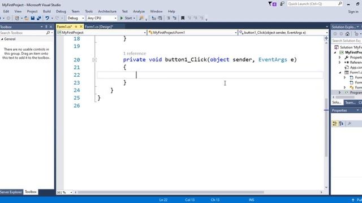Collapse the General group in Toolbox
Image resolution: width=362 pixels, height=203 pixels.
click(x=2, y=39)
